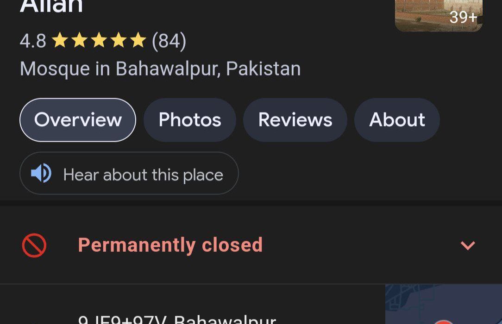The height and width of the screenshot is (324, 502).
Task: Switch to the Overview tab
Action: pyautogui.click(x=78, y=120)
